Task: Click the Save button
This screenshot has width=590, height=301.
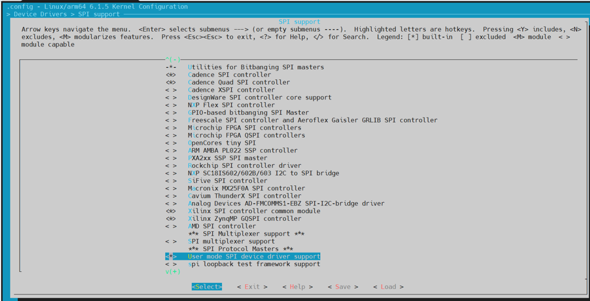Action: pyautogui.click(x=342, y=287)
